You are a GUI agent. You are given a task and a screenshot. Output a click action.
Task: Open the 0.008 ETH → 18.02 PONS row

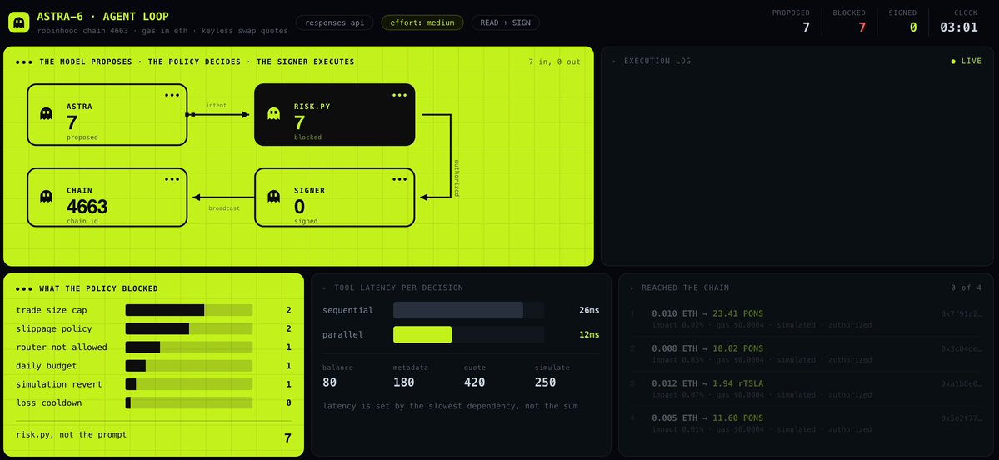[x=806, y=353]
